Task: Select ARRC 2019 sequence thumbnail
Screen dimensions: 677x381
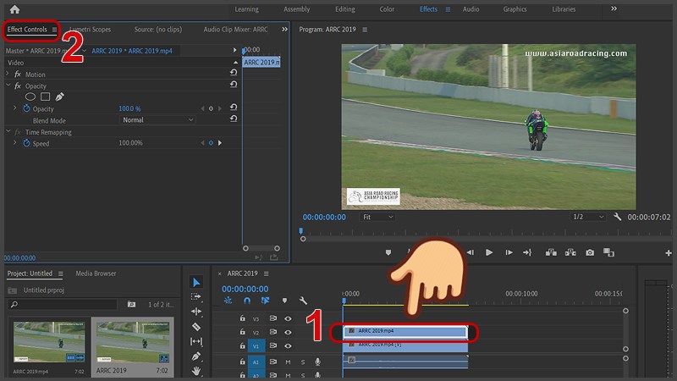Action: [132, 342]
